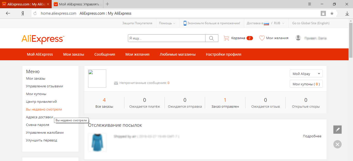This screenshot has height=161, width=353.
Task: Click the browser back arrow
Action: tap(8, 13)
